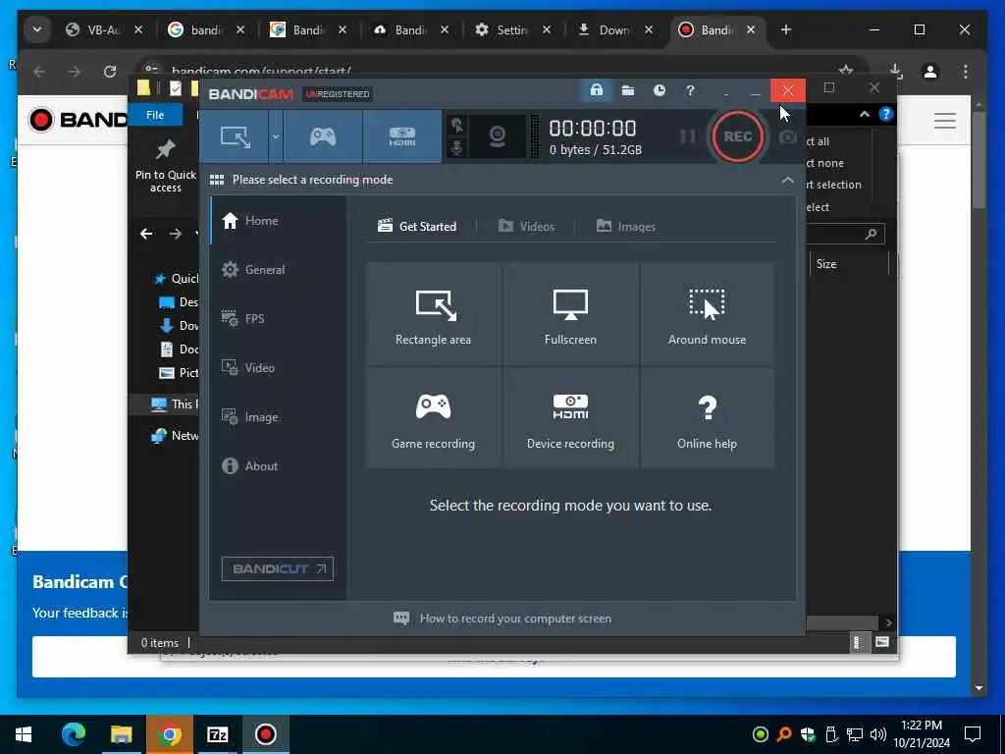Image resolution: width=1005 pixels, height=754 pixels.
Task: Switch to the Settings Chrome tab
Action: pos(512,29)
